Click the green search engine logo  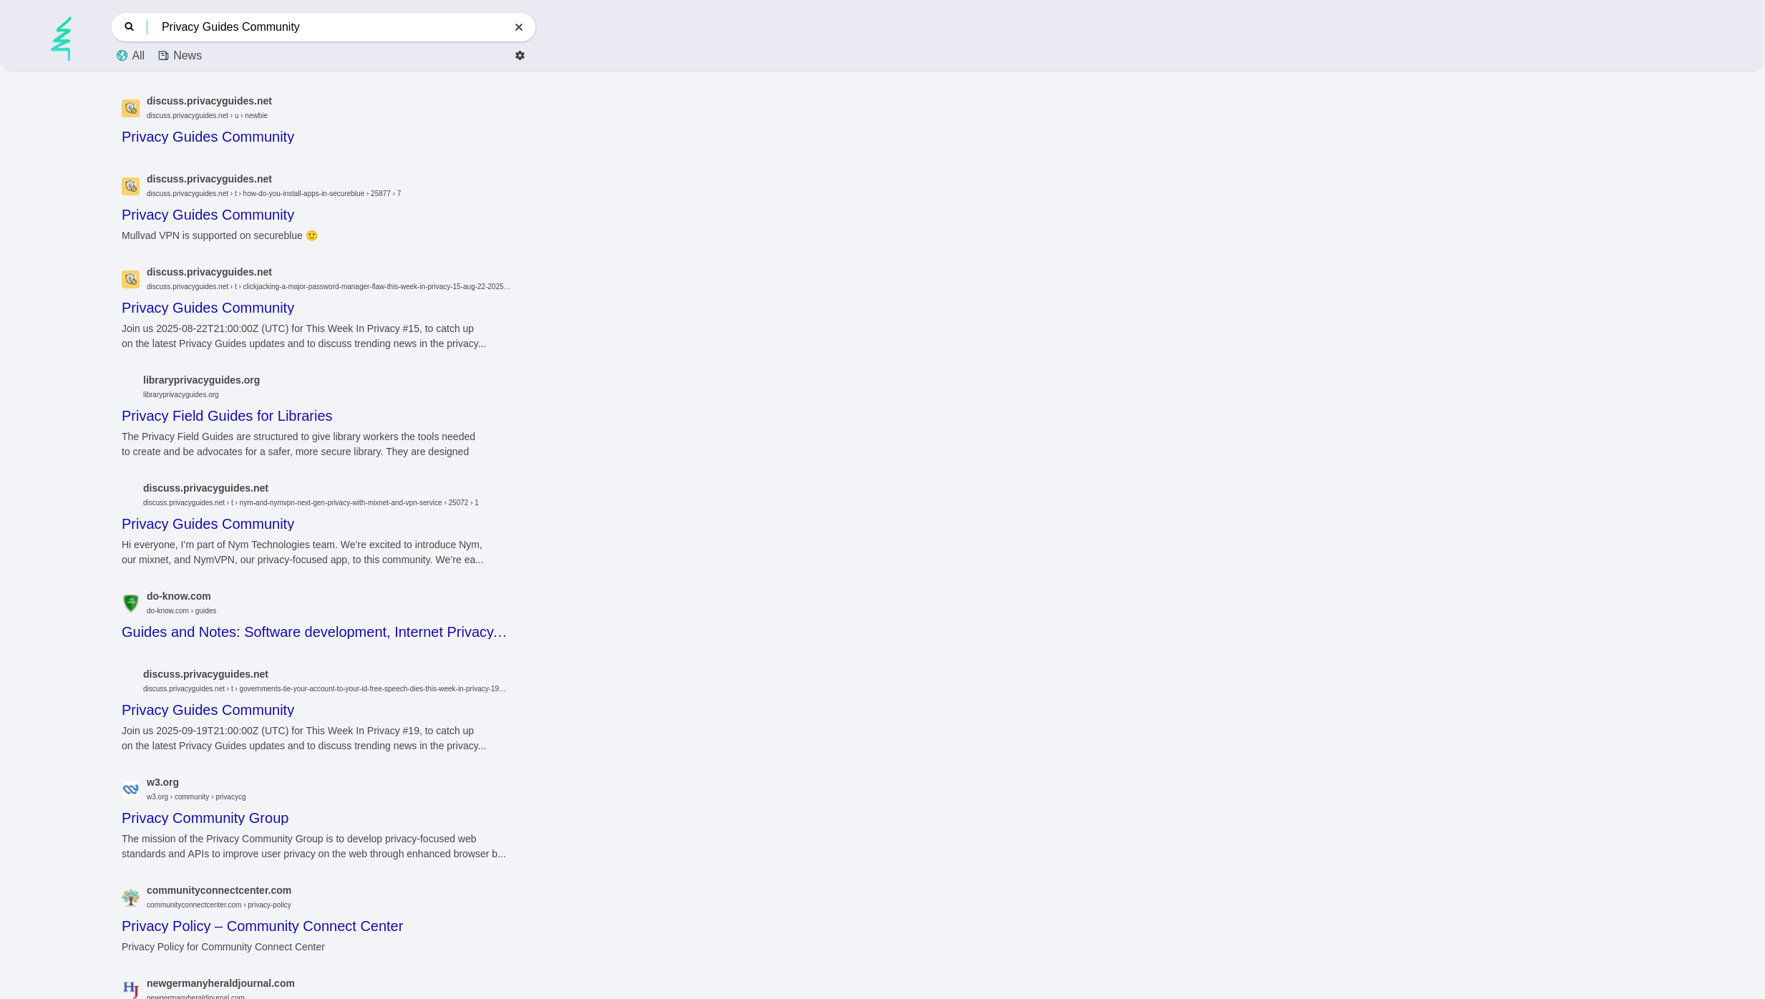[62, 39]
